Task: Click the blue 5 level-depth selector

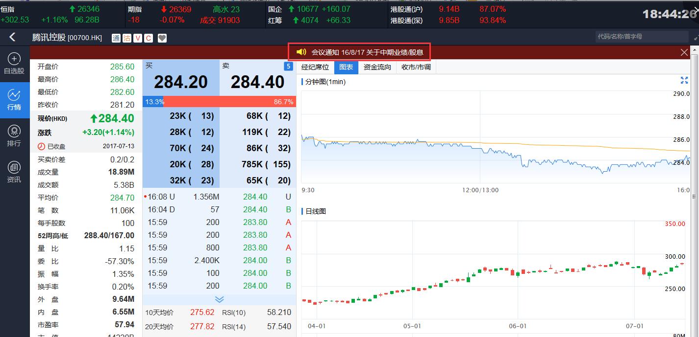Action: 288,66
